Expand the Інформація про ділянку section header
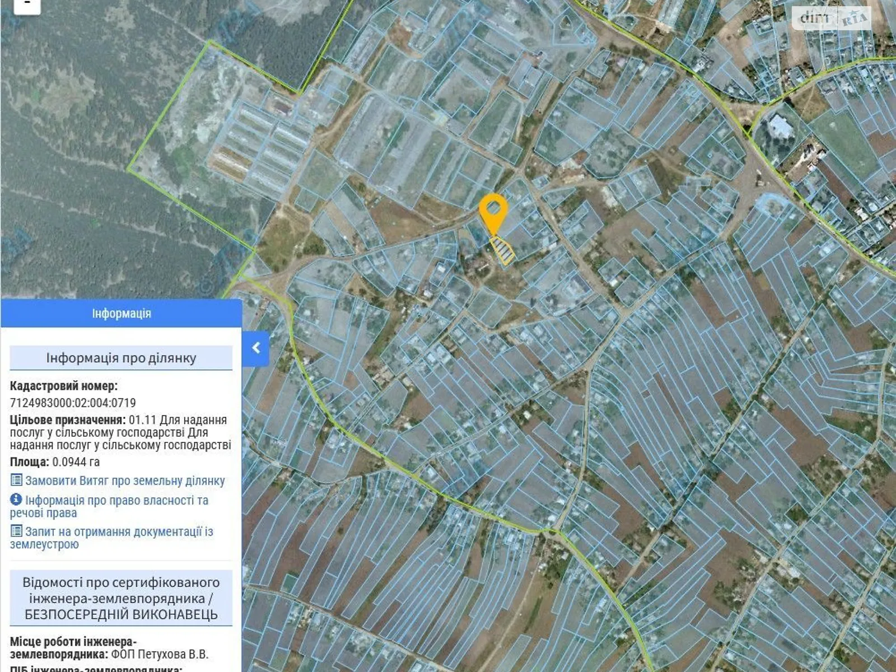Image resolution: width=896 pixels, height=672 pixels. [x=121, y=358]
